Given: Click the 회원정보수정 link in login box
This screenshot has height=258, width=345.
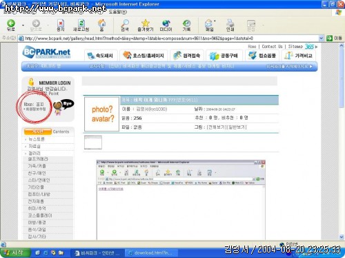Looking at the screenshot, I should 35,109.
